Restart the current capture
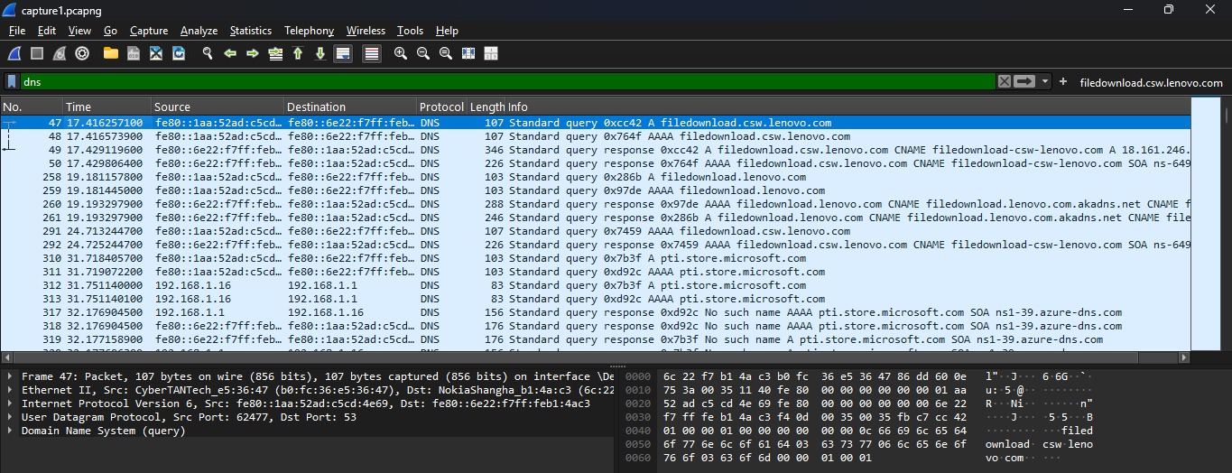This screenshot has height=473, width=1232. point(60,54)
